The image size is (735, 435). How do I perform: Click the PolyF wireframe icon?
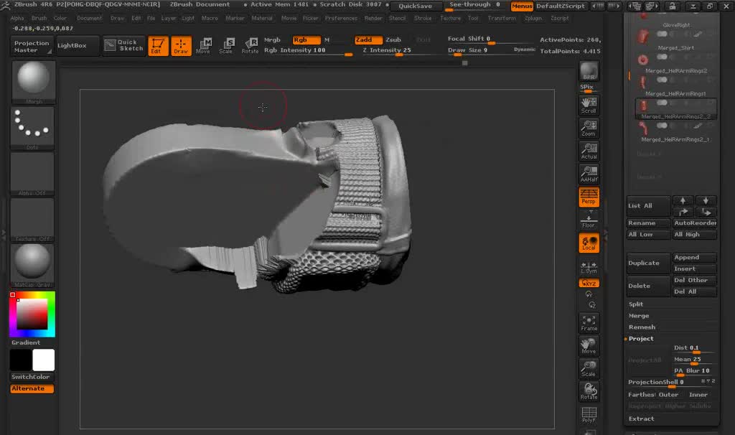[x=589, y=415]
